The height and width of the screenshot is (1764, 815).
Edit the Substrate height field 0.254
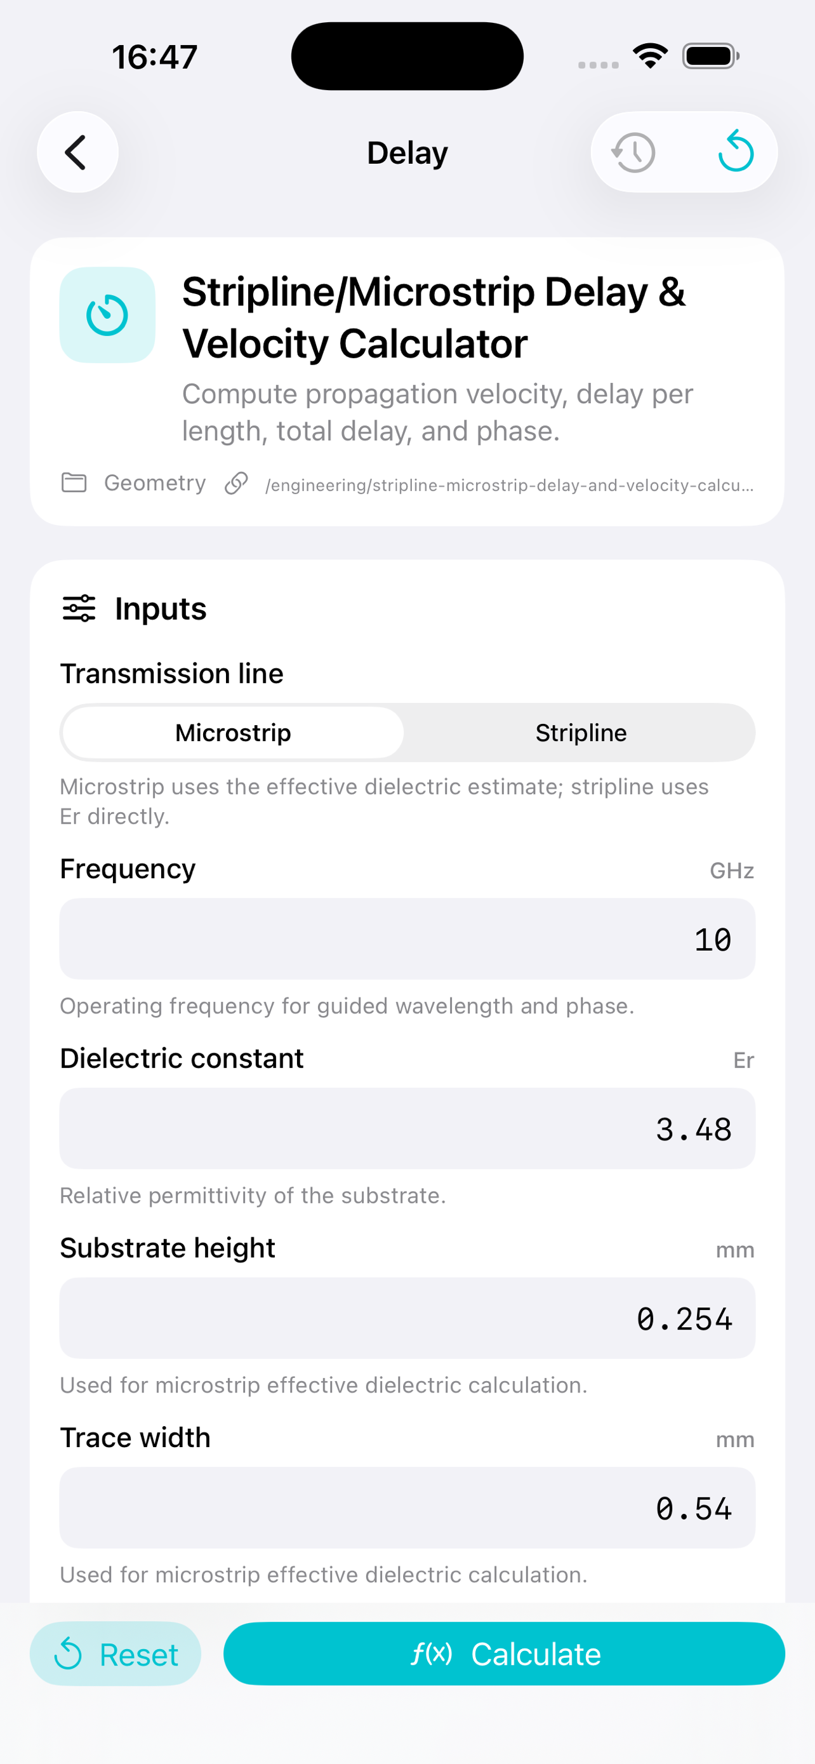[x=407, y=1318]
